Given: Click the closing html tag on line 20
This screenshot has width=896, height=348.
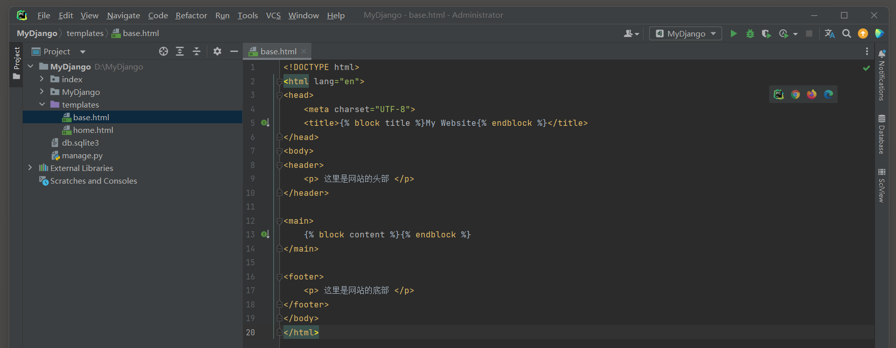Looking at the screenshot, I should coord(301,332).
